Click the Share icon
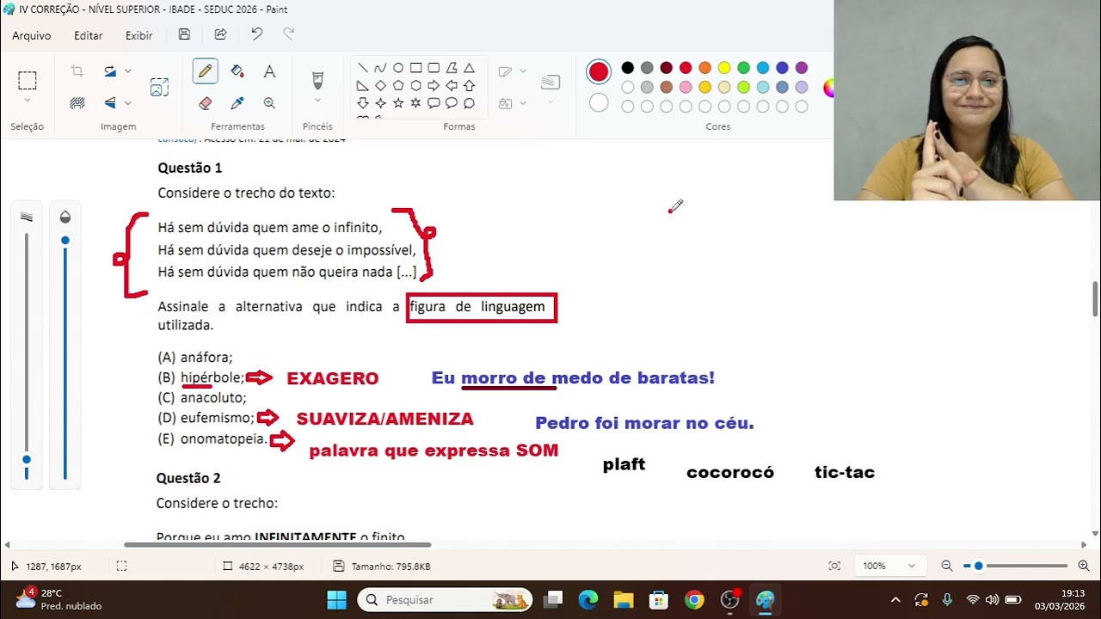 coord(220,34)
